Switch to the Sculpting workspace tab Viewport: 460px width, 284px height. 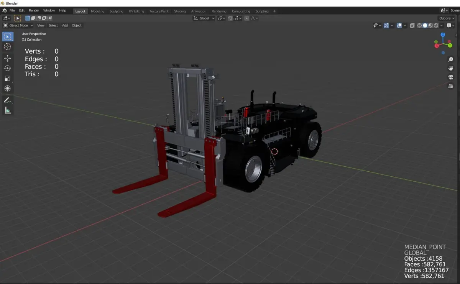[x=117, y=11]
